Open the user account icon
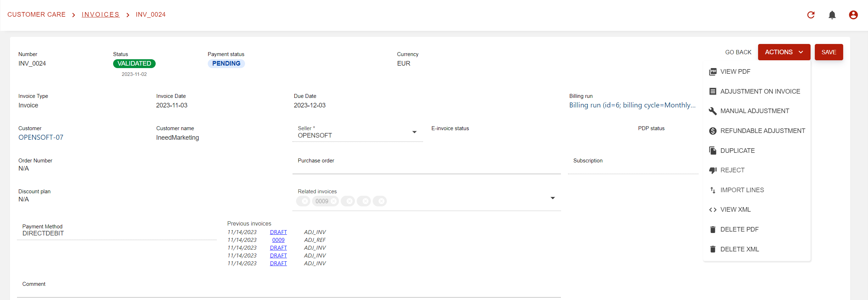This screenshot has width=868, height=300. point(853,15)
